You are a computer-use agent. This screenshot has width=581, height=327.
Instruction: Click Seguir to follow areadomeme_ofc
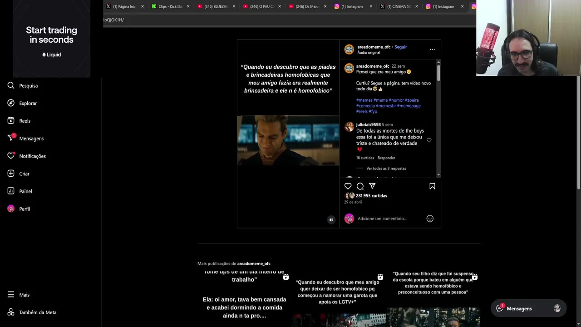tap(400, 47)
